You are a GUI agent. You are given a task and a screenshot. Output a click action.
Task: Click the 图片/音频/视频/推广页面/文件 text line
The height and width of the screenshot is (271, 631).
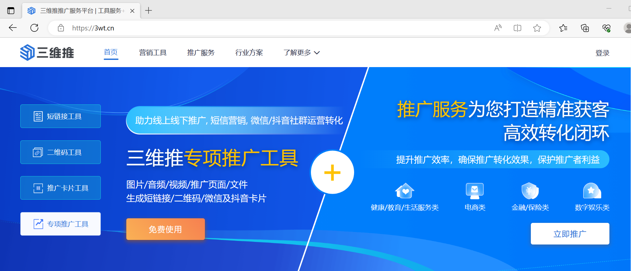187,185
